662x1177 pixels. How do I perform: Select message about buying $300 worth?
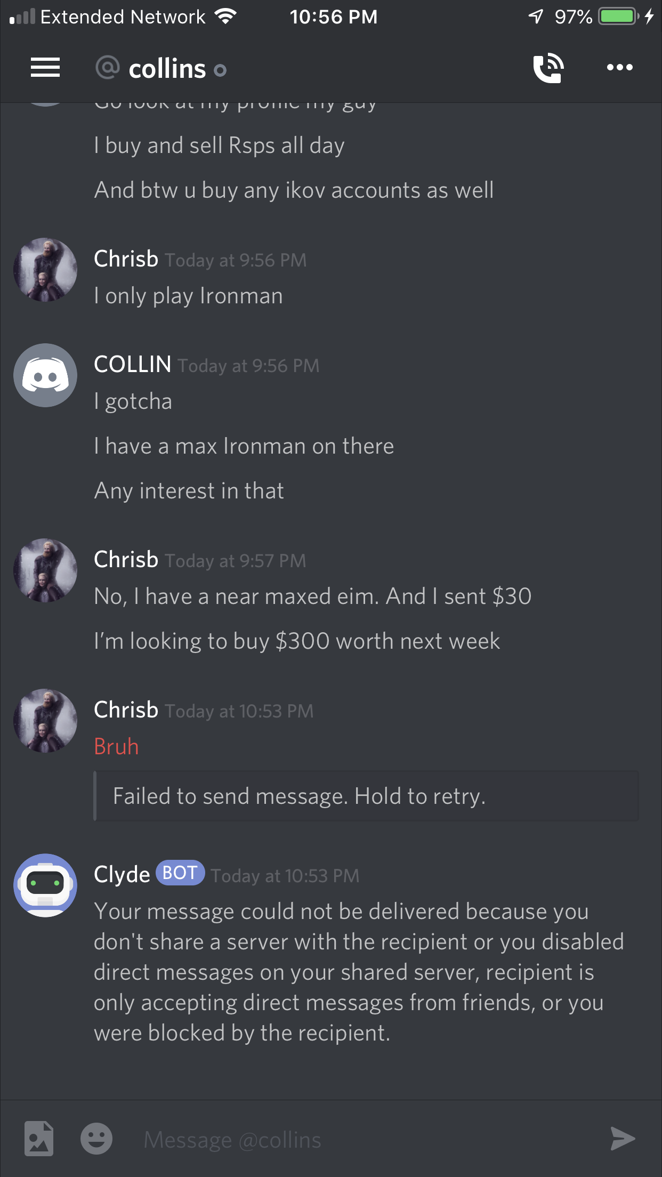coord(297,641)
